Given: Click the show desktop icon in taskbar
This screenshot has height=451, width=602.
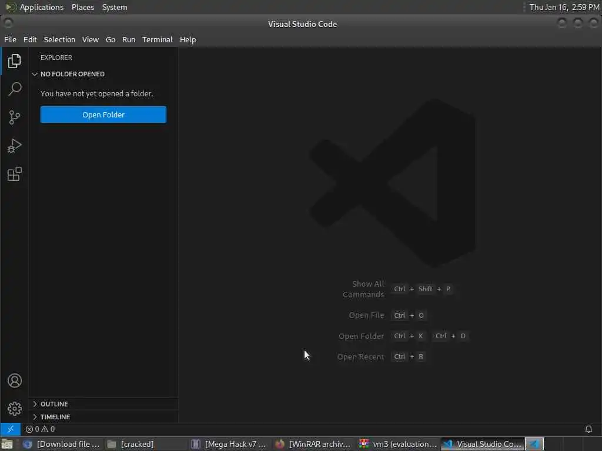Looking at the screenshot, I should (7, 444).
